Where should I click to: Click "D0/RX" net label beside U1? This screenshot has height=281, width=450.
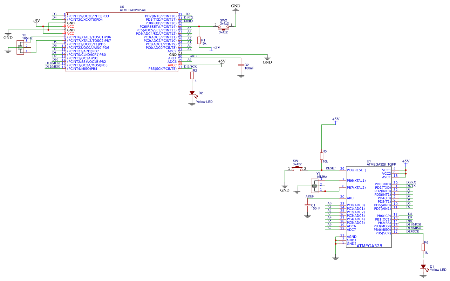(411, 182)
